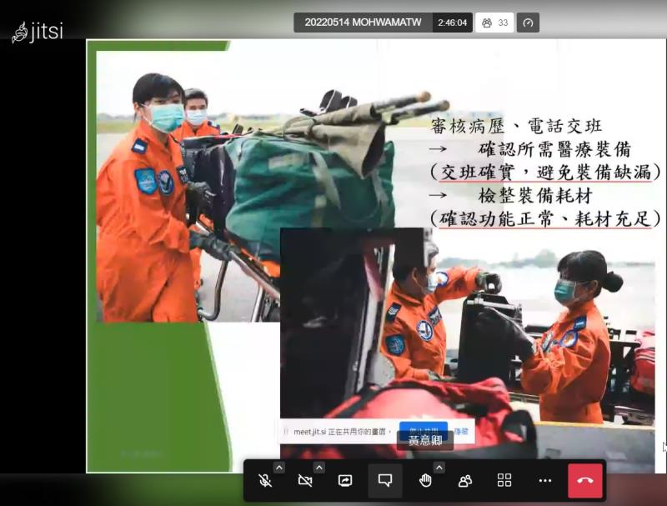
Task: Click the meeting name 20220514 MOHWAMATW
Action: pyautogui.click(x=363, y=23)
